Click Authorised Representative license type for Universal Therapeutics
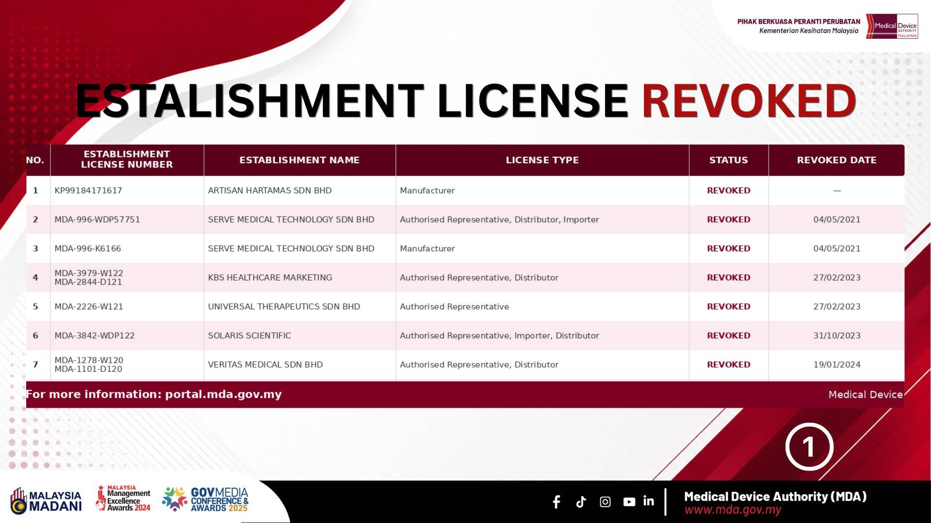The width and height of the screenshot is (931, 523). click(x=454, y=307)
